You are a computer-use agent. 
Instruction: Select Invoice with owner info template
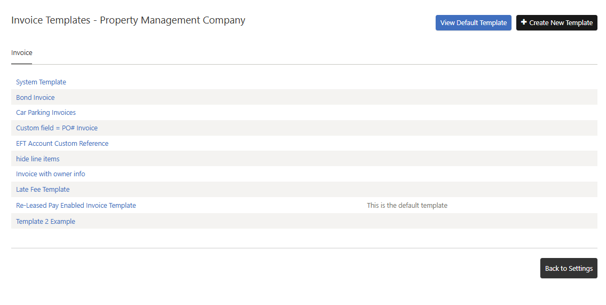pyautogui.click(x=51, y=174)
